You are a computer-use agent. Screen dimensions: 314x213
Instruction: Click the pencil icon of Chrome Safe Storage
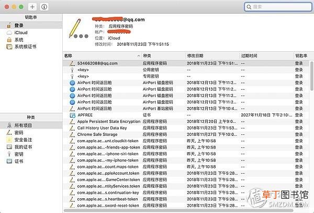(72, 134)
